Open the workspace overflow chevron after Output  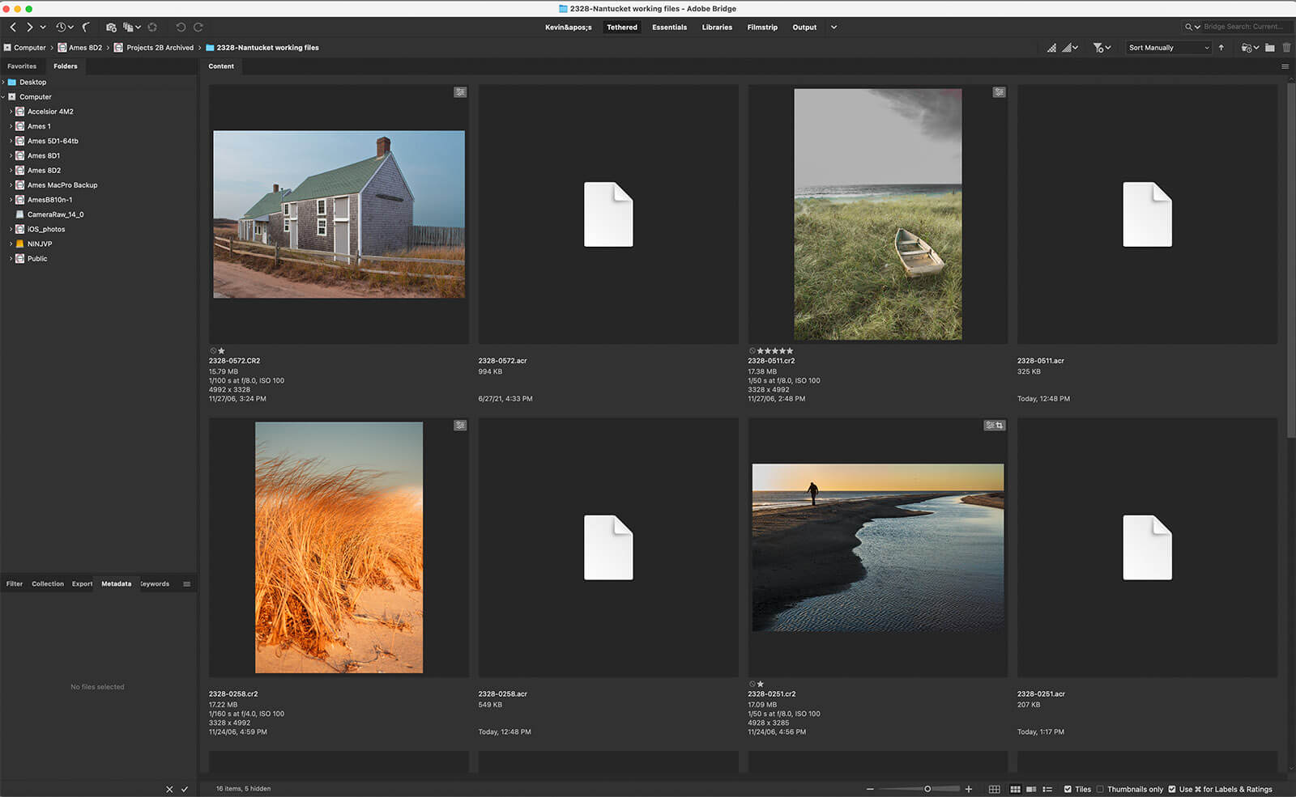tap(833, 28)
